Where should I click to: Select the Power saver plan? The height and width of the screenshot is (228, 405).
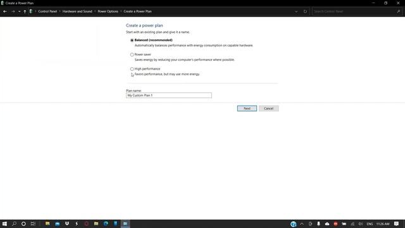(x=132, y=54)
